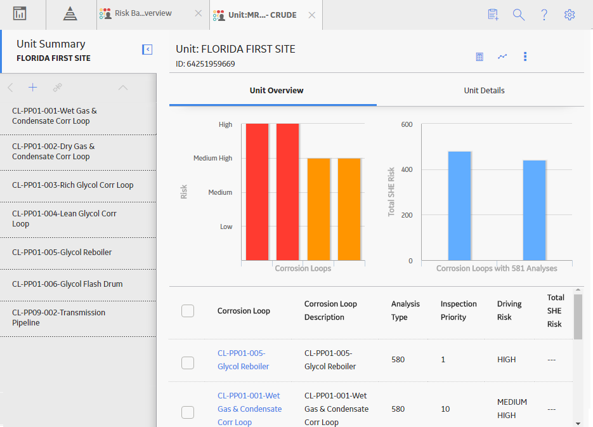Click the second red High risk bar
This screenshot has width=593, height=427.
point(288,192)
